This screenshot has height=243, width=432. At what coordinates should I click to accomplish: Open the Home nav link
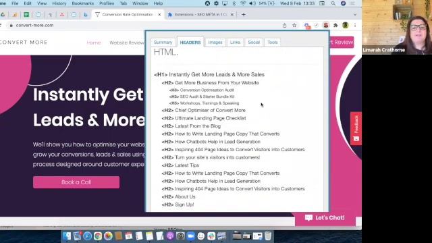[x=94, y=43]
